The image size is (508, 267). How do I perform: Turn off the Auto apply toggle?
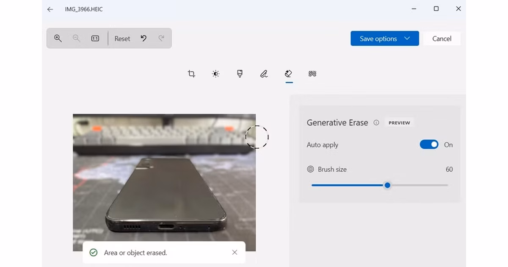[429, 145]
